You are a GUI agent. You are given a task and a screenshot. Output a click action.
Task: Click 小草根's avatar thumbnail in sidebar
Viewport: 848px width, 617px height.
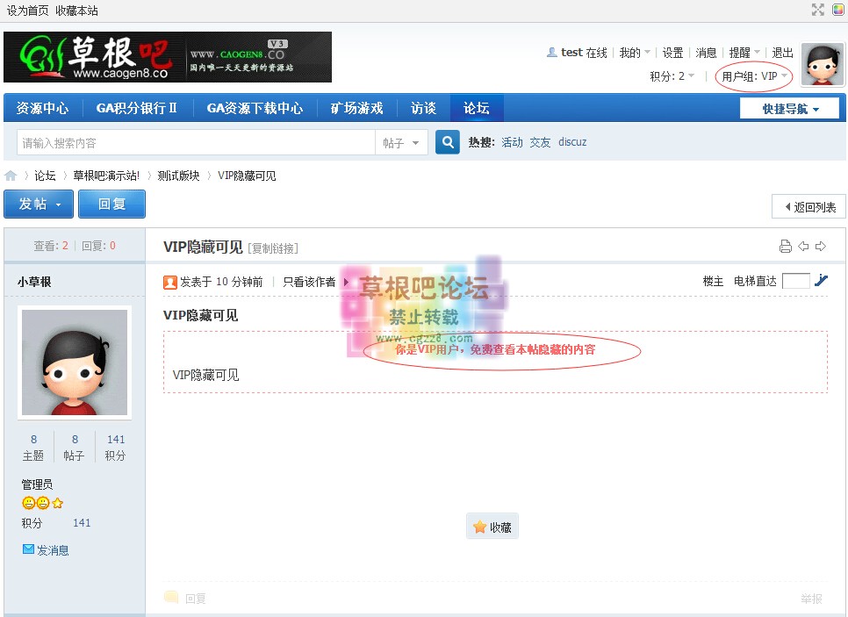(75, 362)
